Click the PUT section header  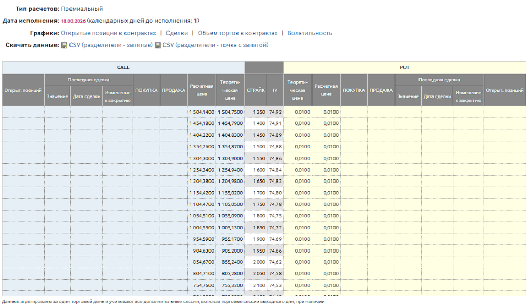coord(404,67)
